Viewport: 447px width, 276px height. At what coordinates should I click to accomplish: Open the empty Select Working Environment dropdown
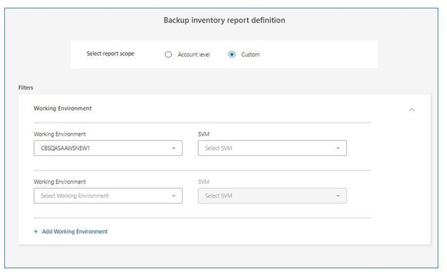coord(102,196)
